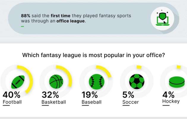This screenshot has height=119, width=187.
Task: Click the bold 88% statistic text
Action: [26, 15]
